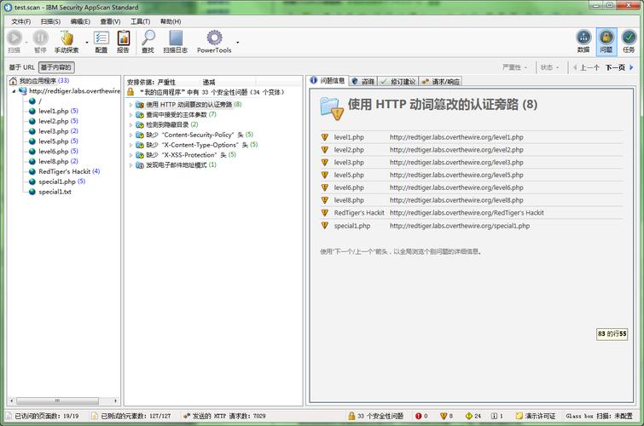Image resolution: width=644 pixels, height=426 pixels.
Task: Open the Edit (E) menu
Action: [x=80, y=21]
